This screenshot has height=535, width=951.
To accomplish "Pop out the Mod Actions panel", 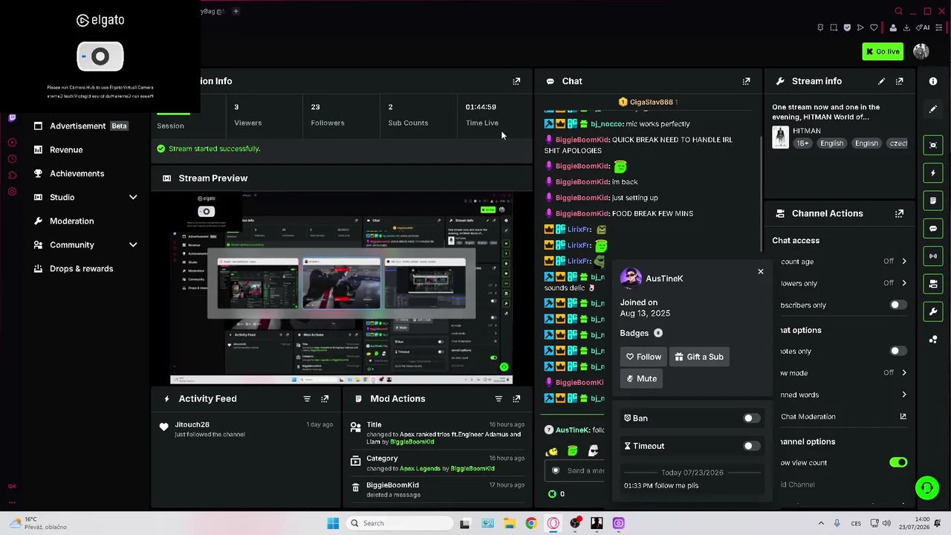I will tap(516, 399).
